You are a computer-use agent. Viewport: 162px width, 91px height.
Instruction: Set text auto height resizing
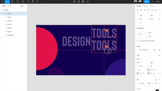151,70
